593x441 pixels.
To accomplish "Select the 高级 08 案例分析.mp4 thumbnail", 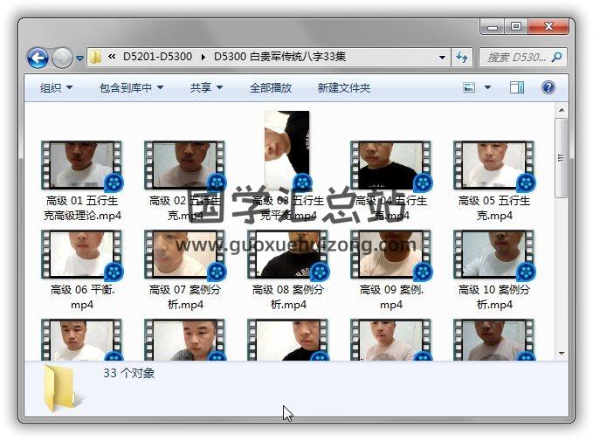I will click(x=288, y=254).
